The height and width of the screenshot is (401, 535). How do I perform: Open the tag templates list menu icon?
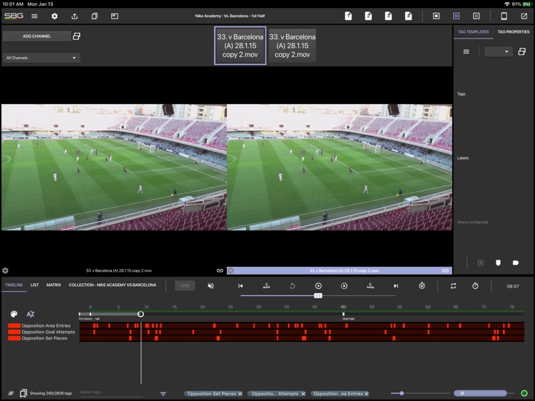pyautogui.click(x=466, y=51)
